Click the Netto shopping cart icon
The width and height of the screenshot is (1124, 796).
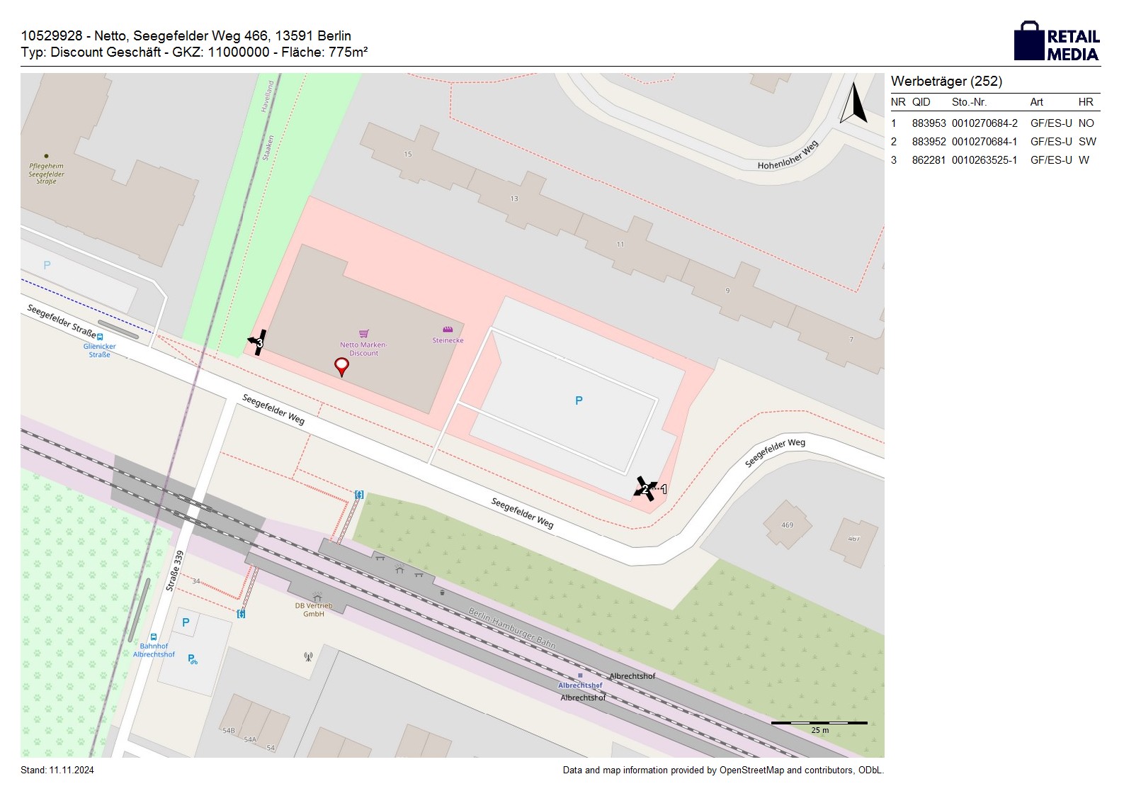click(364, 334)
